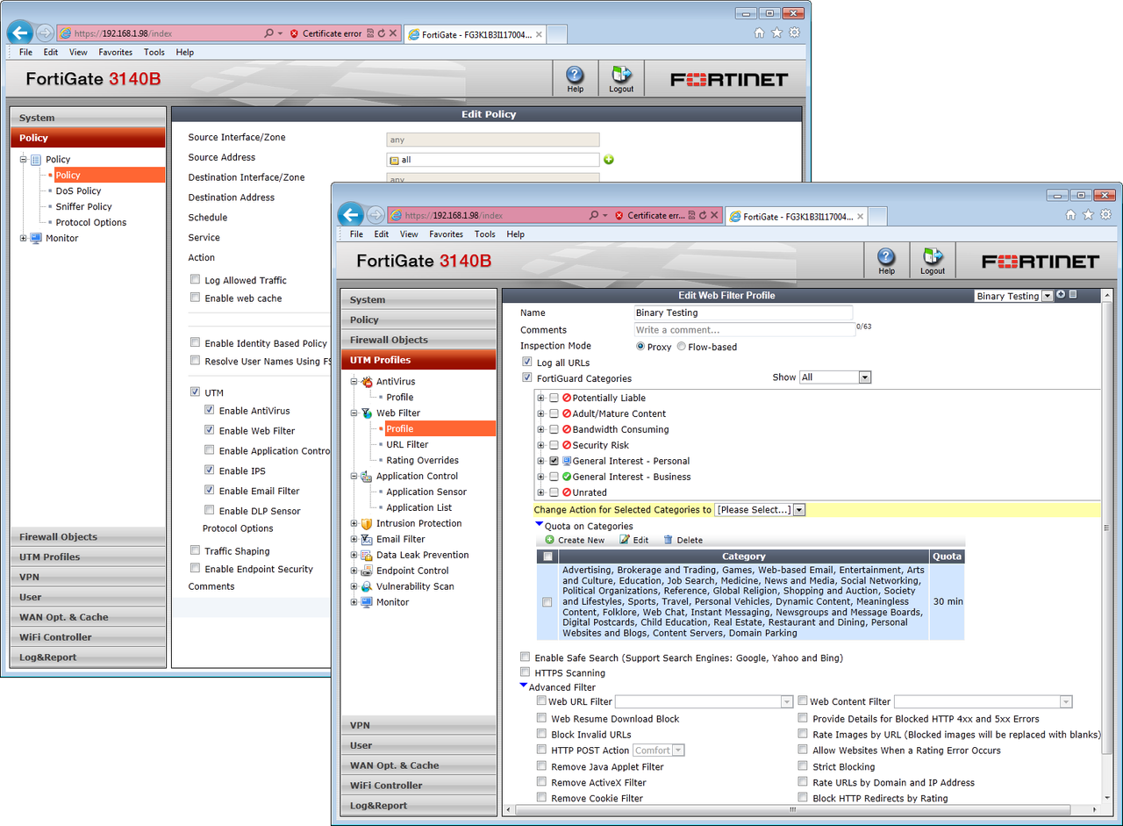1123x826 pixels.
Task: Click Create New under Quota on Categories
Action: click(575, 541)
